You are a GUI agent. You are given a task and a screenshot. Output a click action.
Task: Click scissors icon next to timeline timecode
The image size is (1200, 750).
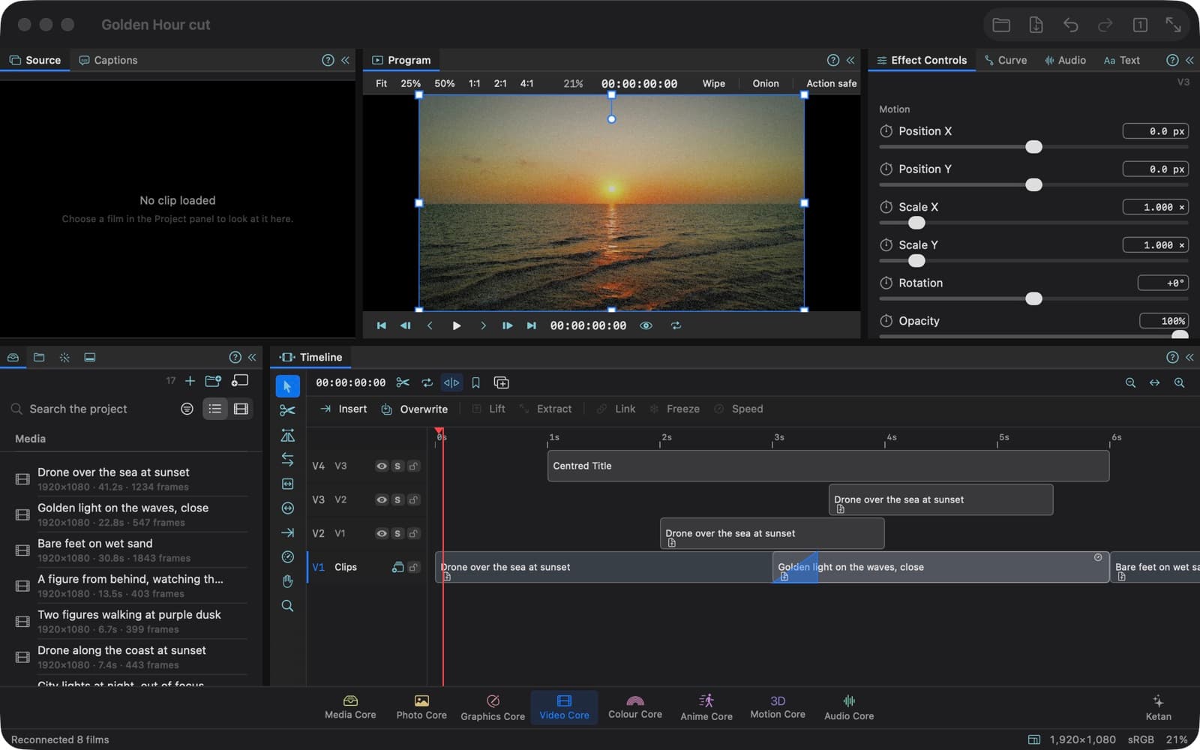pos(403,382)
